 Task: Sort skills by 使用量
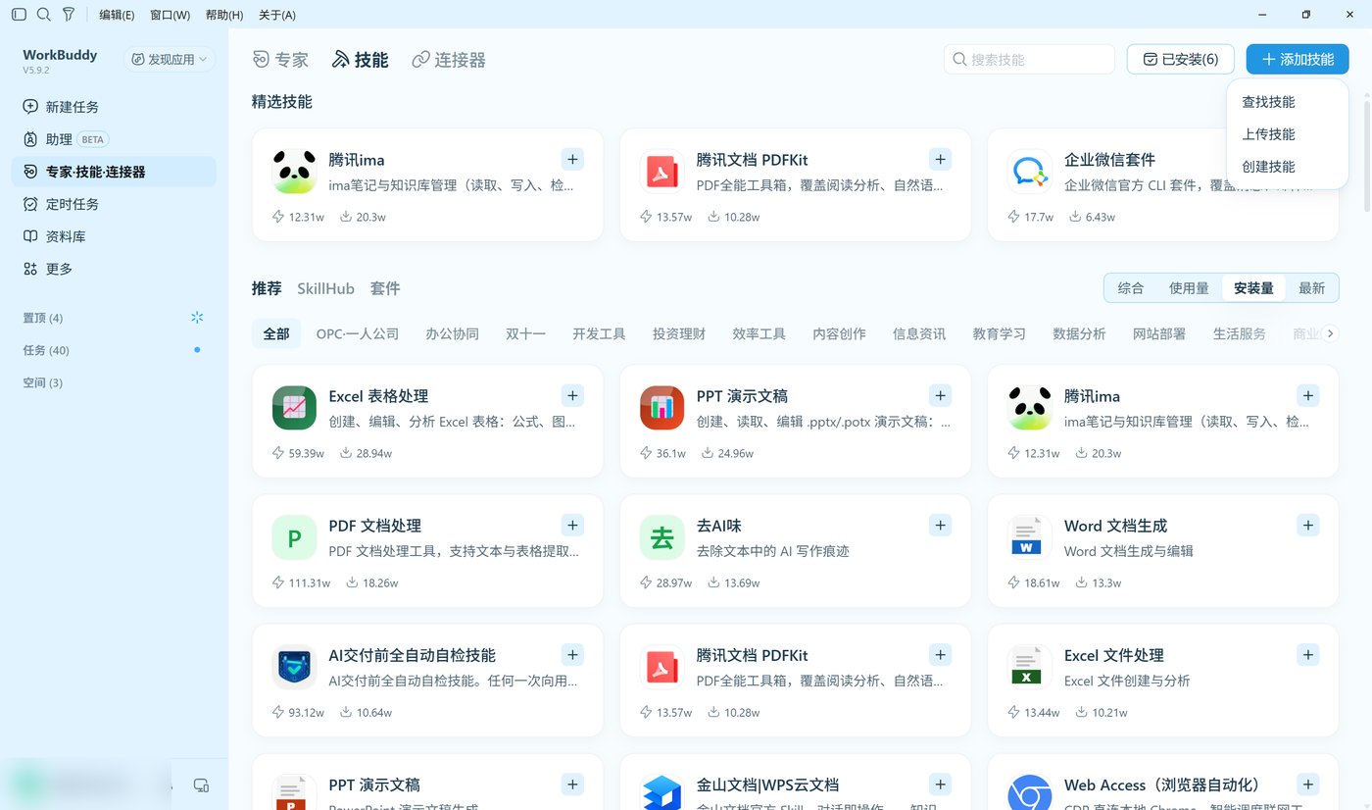pos(1189,288)
